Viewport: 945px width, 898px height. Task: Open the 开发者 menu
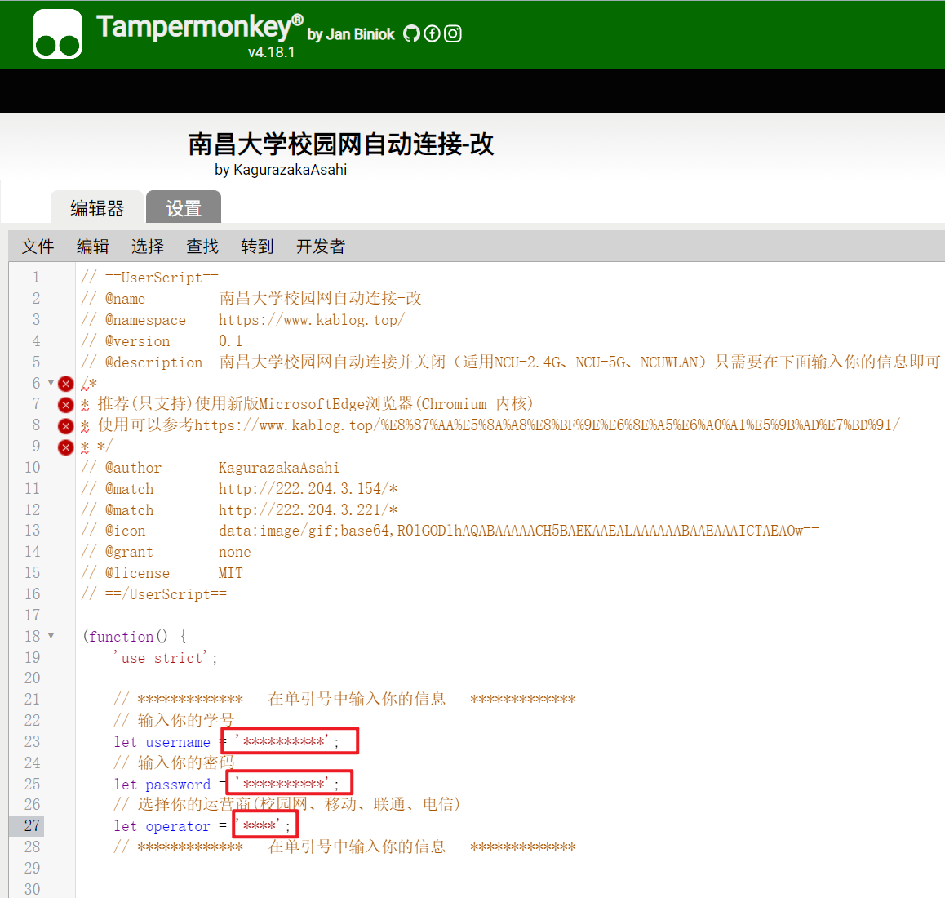click(321, 247)
